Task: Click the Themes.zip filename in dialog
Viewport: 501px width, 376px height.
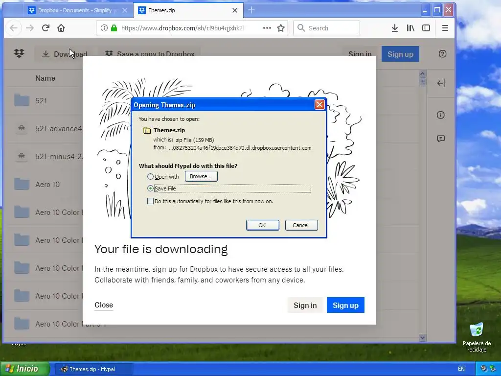Action: [169, 130]
